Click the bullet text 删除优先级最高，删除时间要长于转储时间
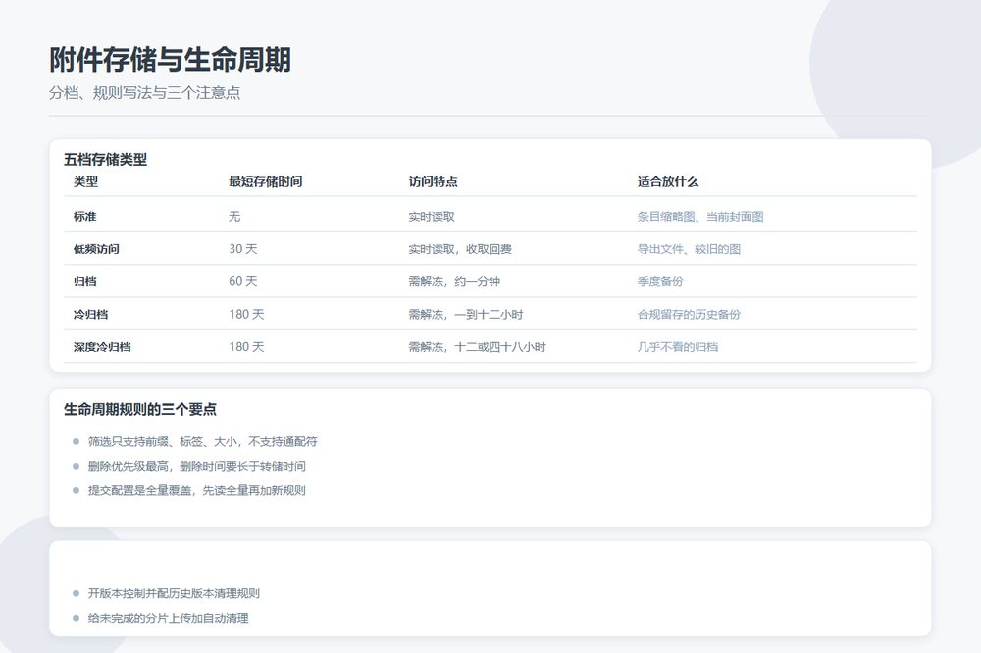This screenshot has height=653, width=981. click(x=196, y=466)
